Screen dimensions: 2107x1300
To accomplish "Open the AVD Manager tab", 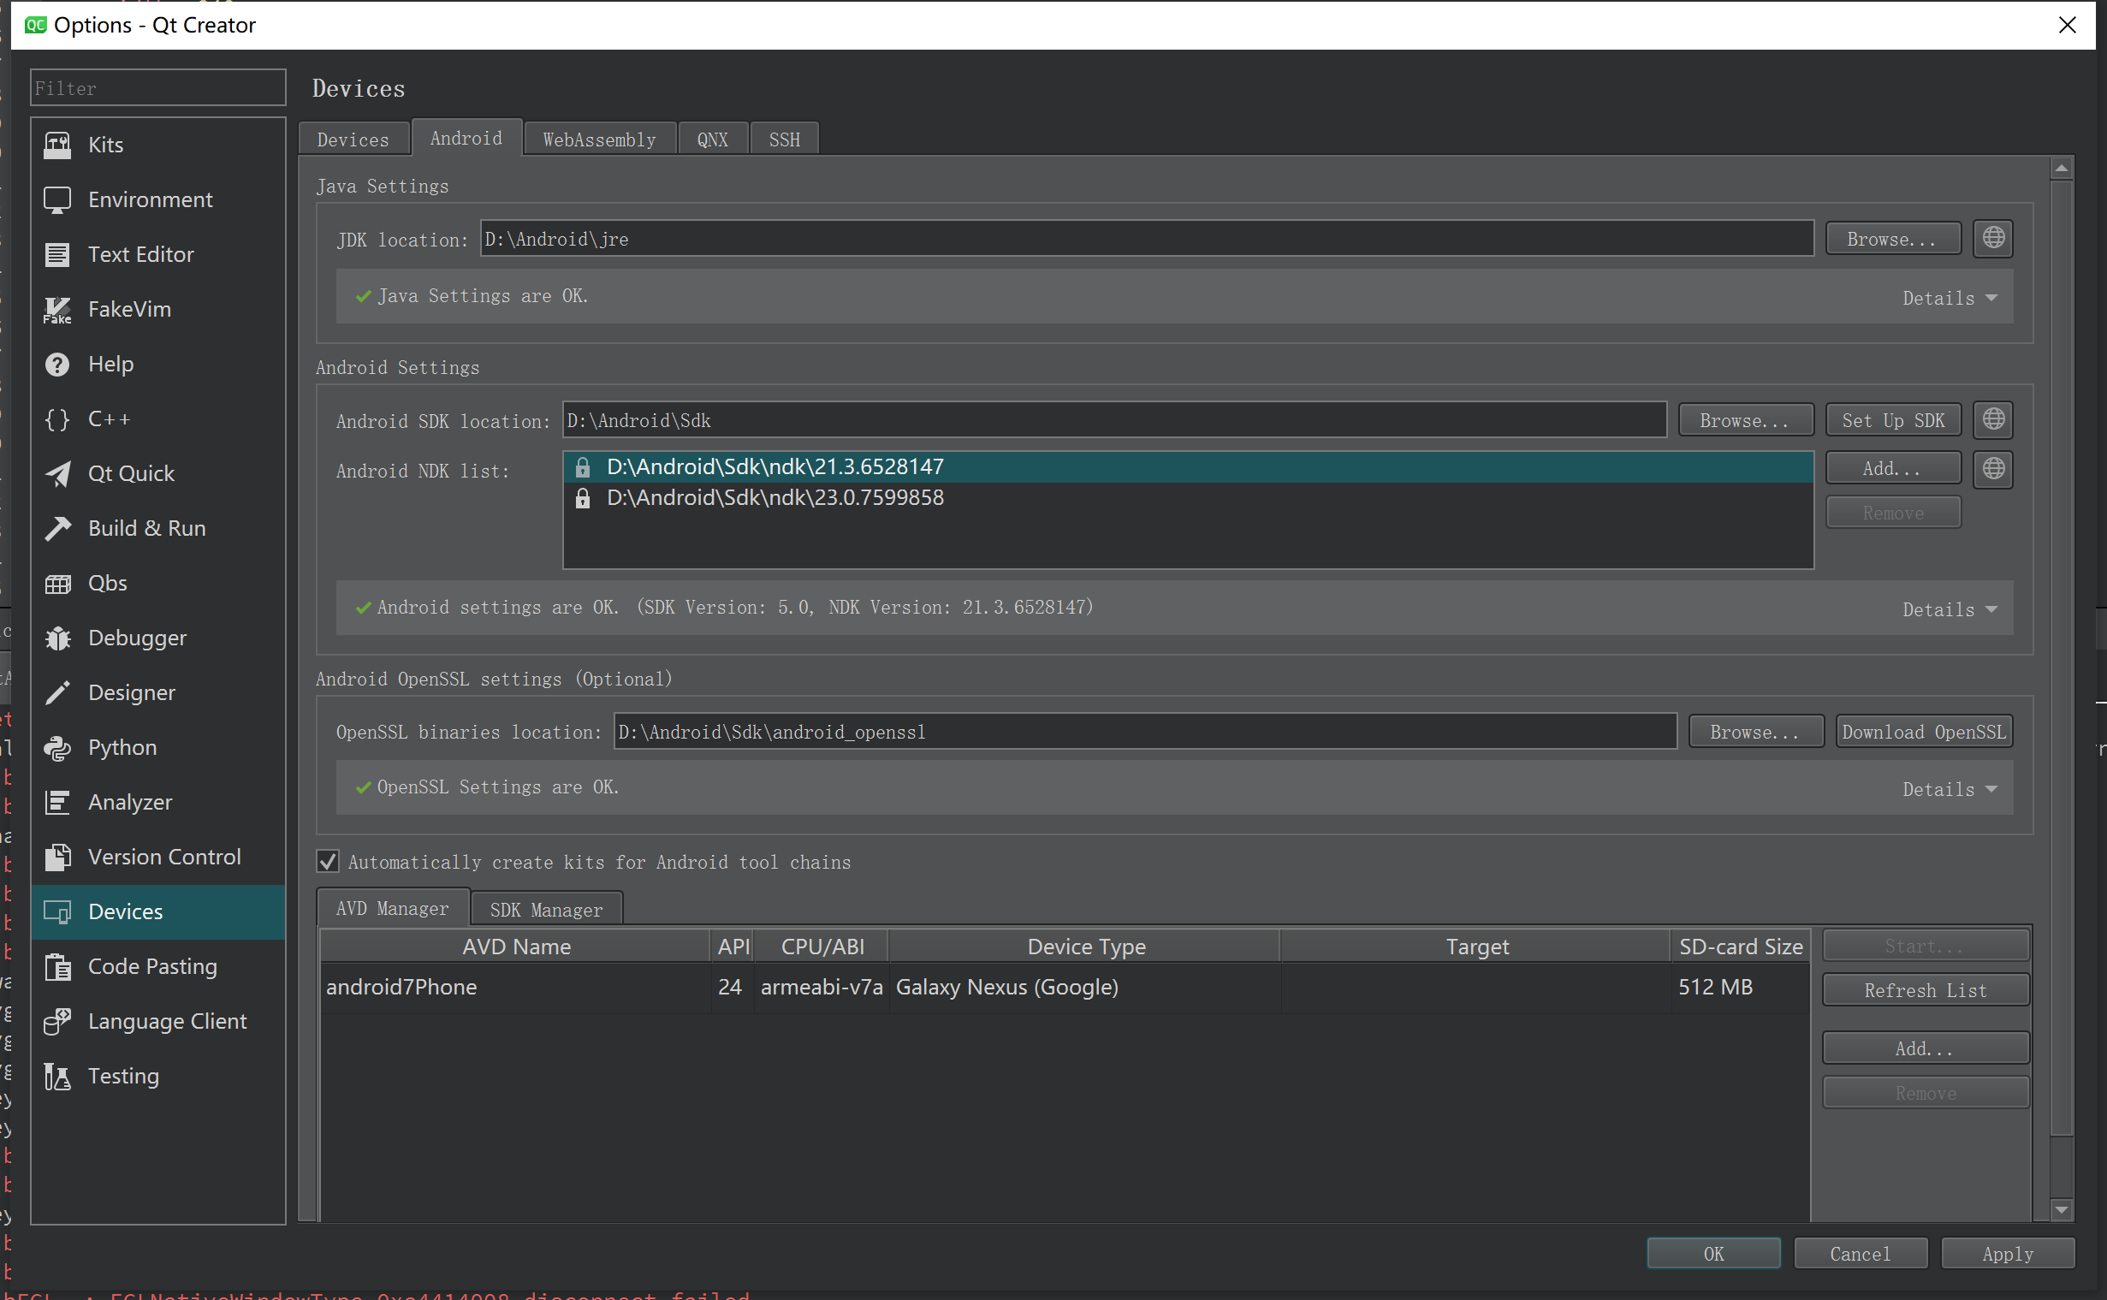I will point(393,908).
